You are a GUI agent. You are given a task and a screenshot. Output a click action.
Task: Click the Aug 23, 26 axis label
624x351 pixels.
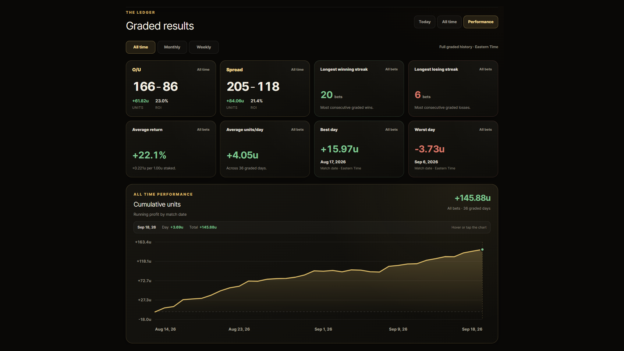click(239, 329)
